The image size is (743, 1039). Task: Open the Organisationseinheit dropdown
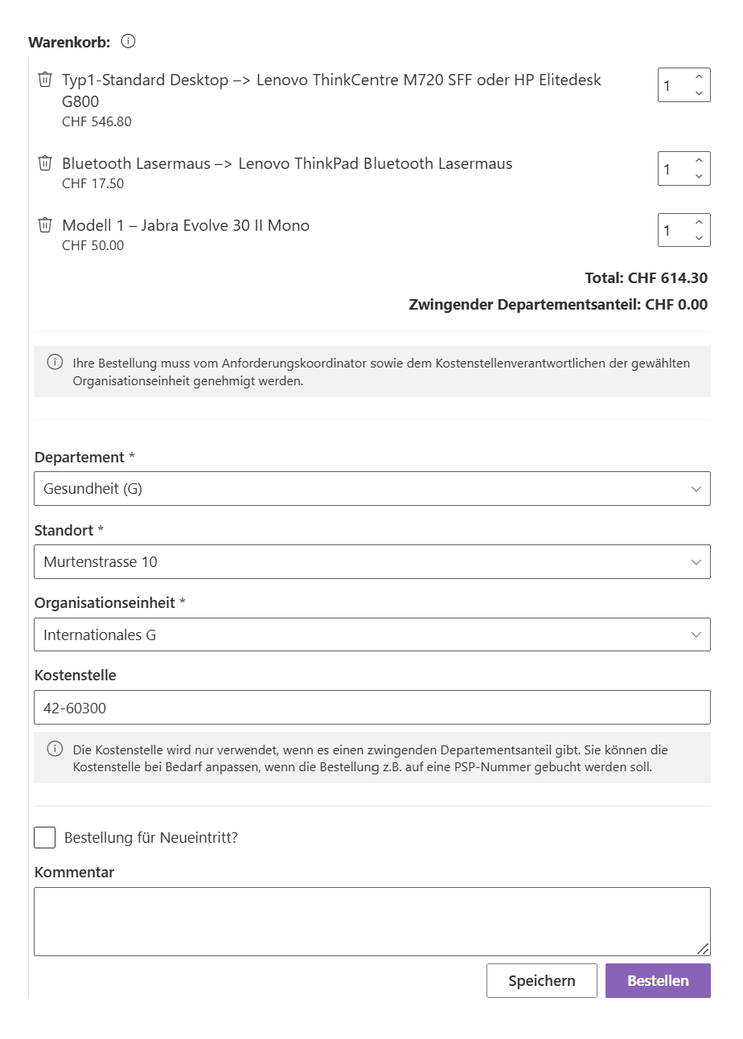coord(372,634)
